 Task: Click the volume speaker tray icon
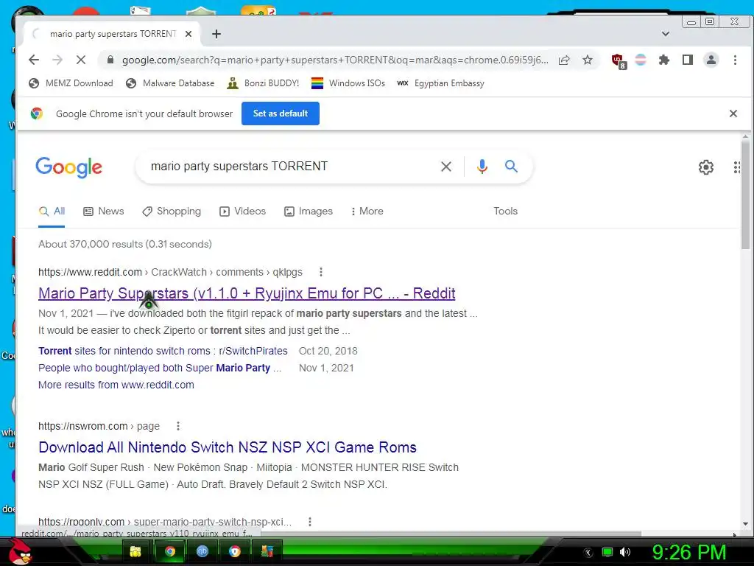[625, 552]
